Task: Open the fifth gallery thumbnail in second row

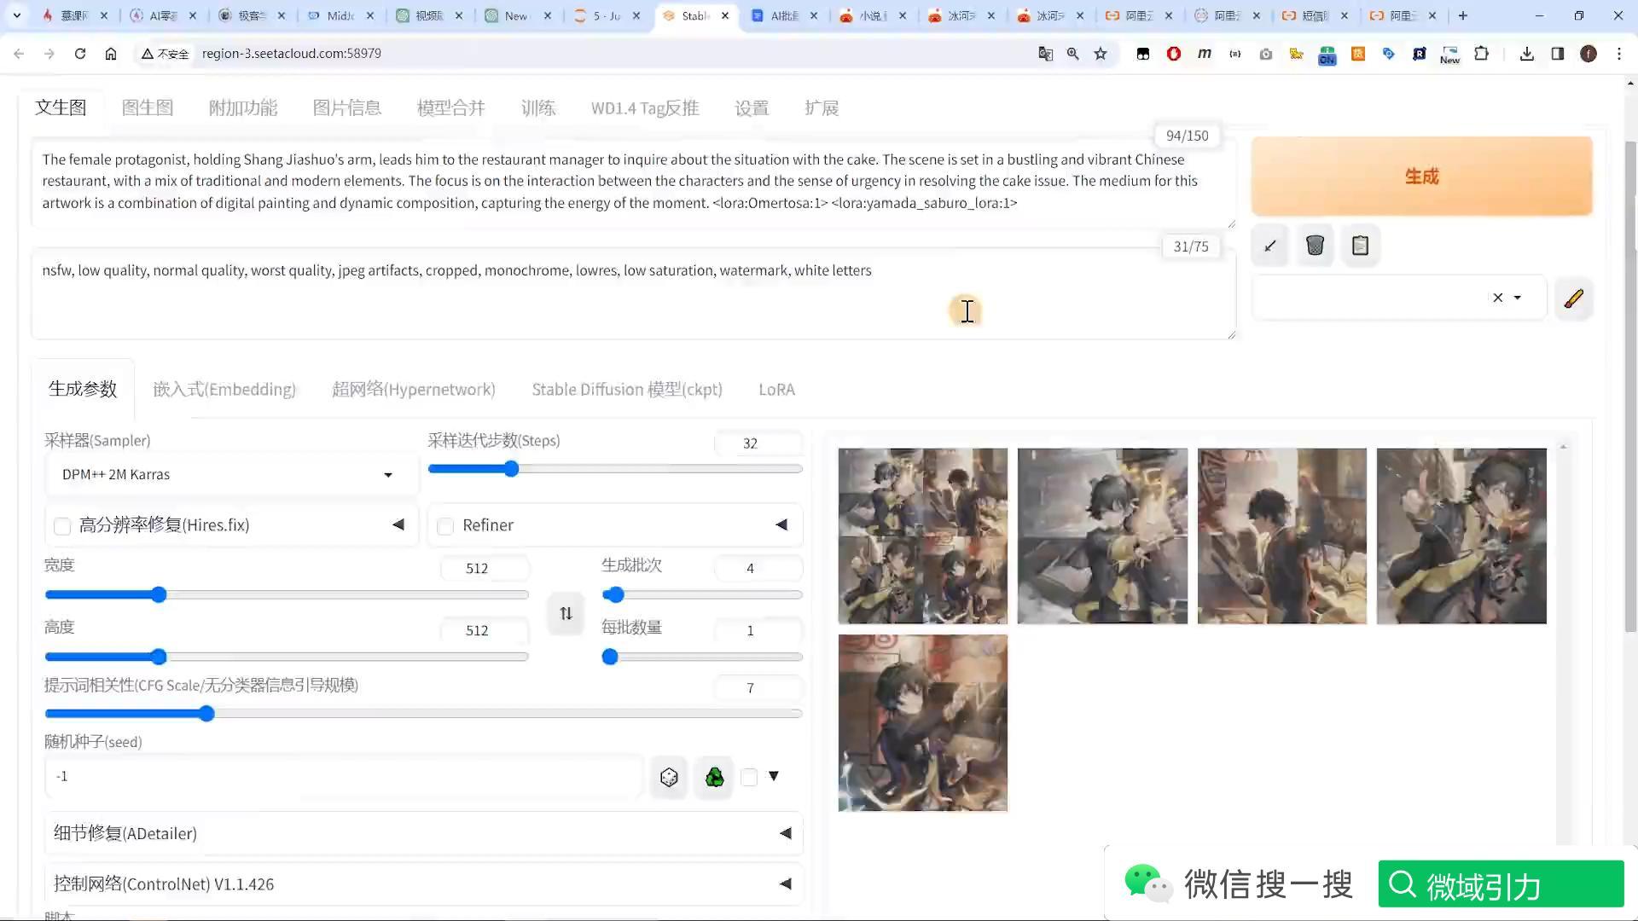Action: [x=922, y=723]
